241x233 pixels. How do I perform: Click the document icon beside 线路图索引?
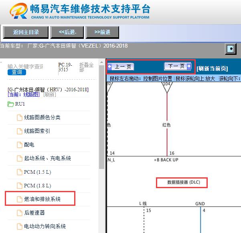(20, 131)
